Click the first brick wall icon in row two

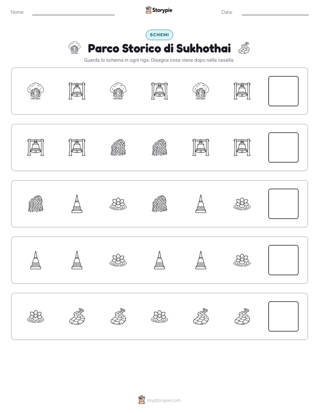118,147
